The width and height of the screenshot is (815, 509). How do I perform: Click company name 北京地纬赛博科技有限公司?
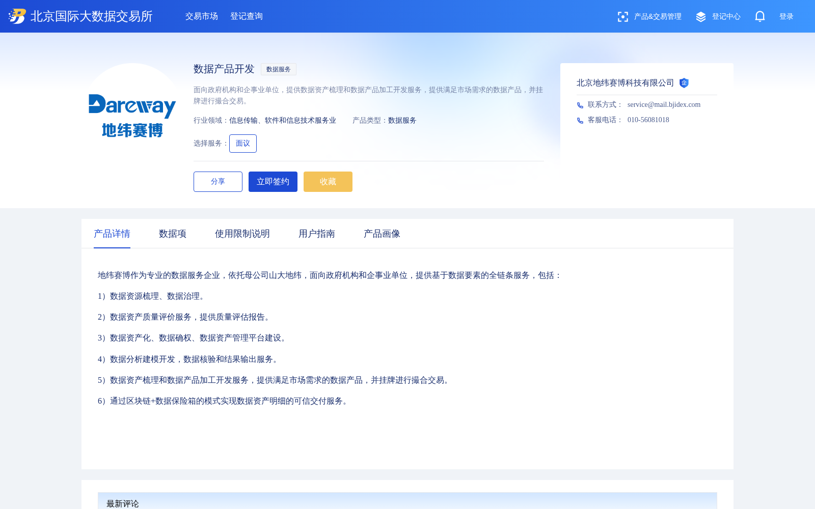626,83
